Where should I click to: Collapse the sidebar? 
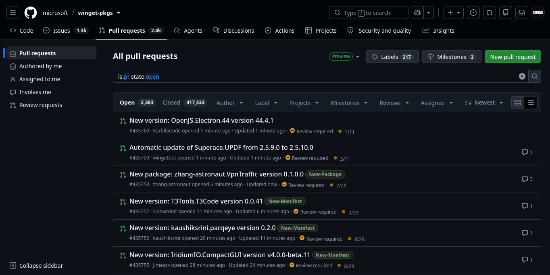point(36,266)
